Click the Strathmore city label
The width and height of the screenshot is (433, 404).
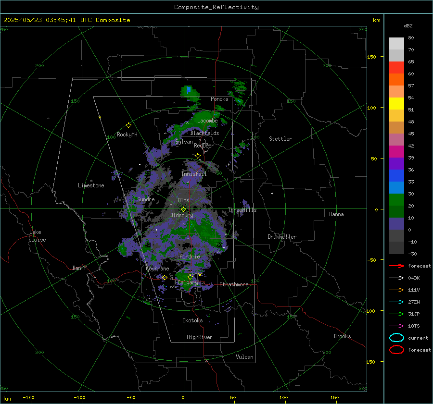pos(234,284)
